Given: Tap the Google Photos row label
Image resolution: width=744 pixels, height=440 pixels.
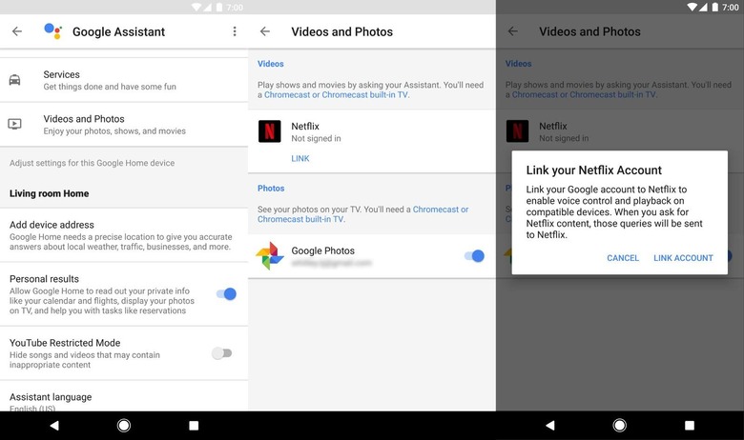Looking at the screenshot, I should (x=322, y=250).
